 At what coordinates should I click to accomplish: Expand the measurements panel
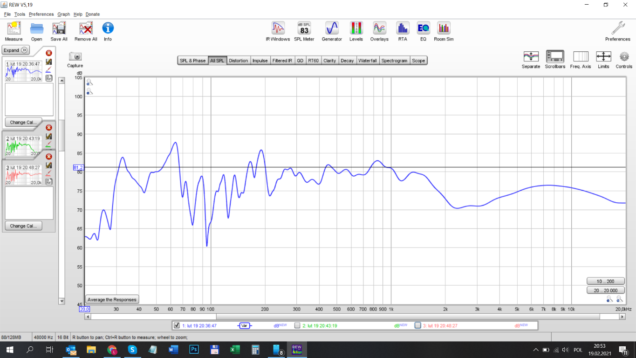click(16, 50)
